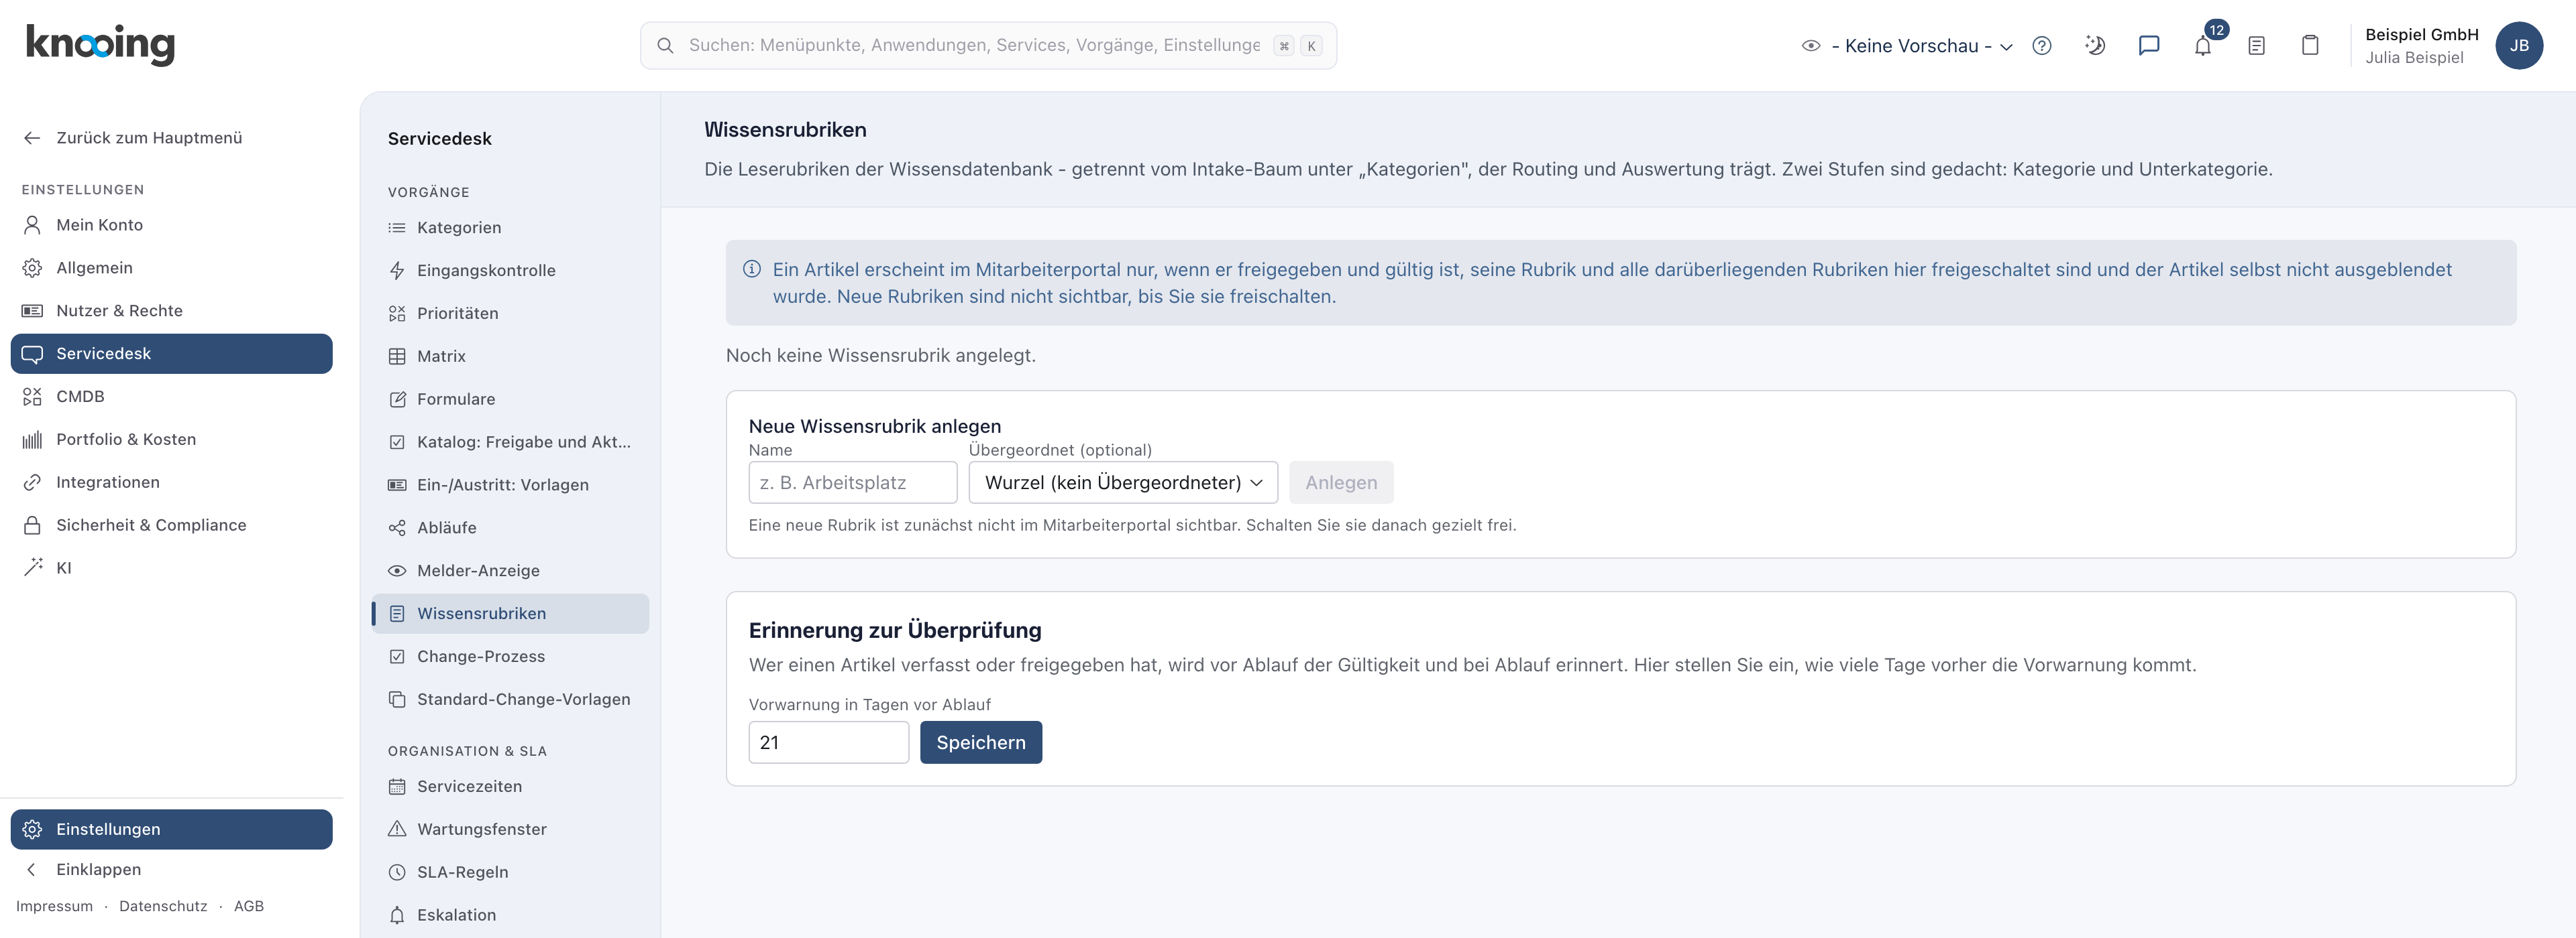The width and height of the screenshot is (2576, 938).
Task: Open the clipboard icon in header
Action: point(2310,46)
